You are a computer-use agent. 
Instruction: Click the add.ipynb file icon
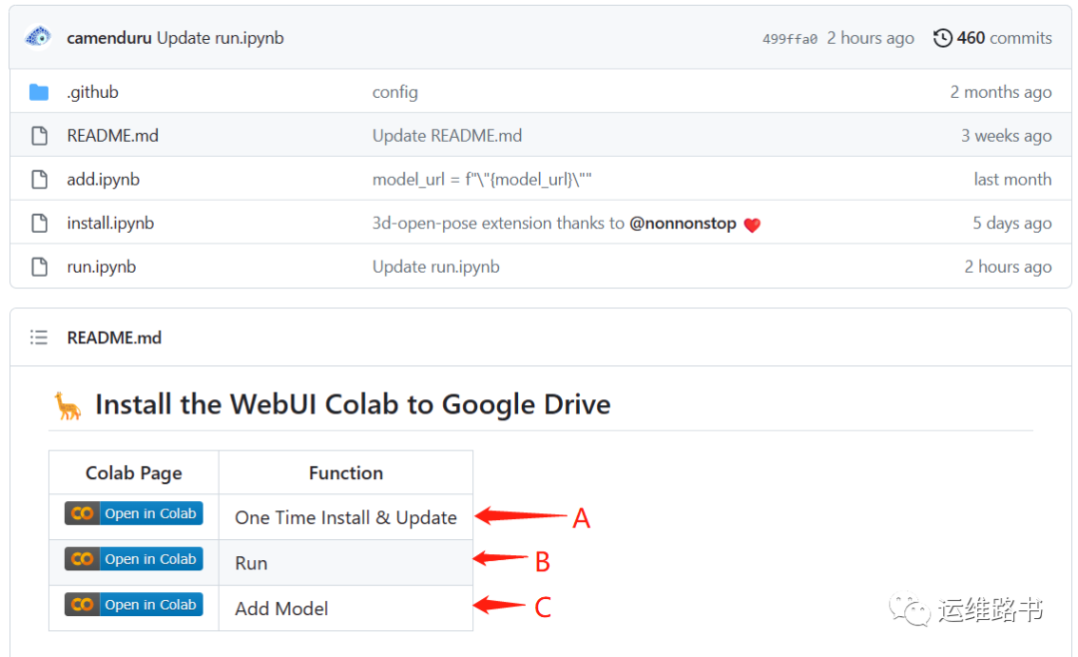coord(39,180)
